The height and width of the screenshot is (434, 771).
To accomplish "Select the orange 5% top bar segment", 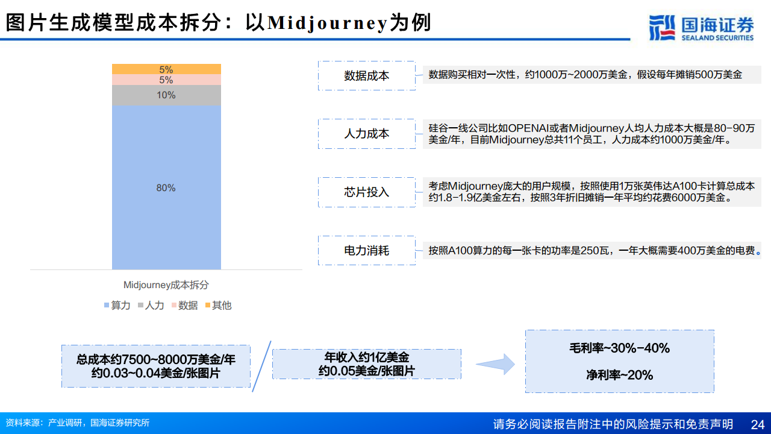I will [166, 69].
